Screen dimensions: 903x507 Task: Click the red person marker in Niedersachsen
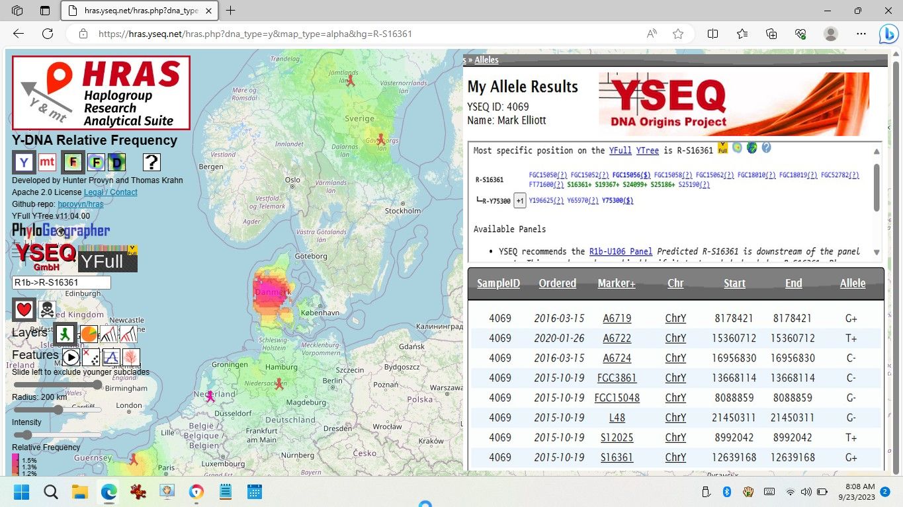279,383
